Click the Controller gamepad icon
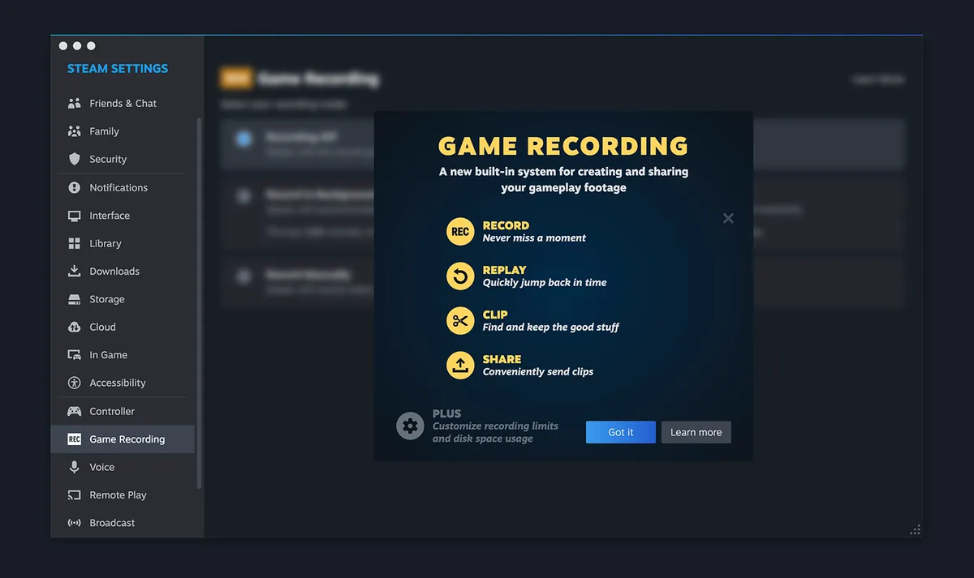This screenshot has width=974, height=578. coord(74,411)
